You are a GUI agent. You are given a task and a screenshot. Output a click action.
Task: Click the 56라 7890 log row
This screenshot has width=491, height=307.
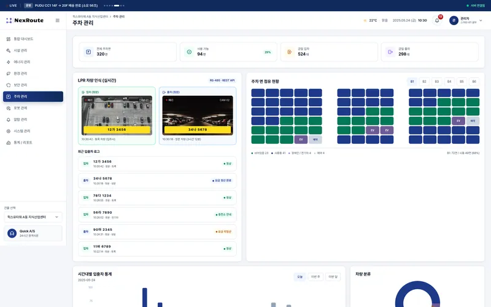point(157,214)
